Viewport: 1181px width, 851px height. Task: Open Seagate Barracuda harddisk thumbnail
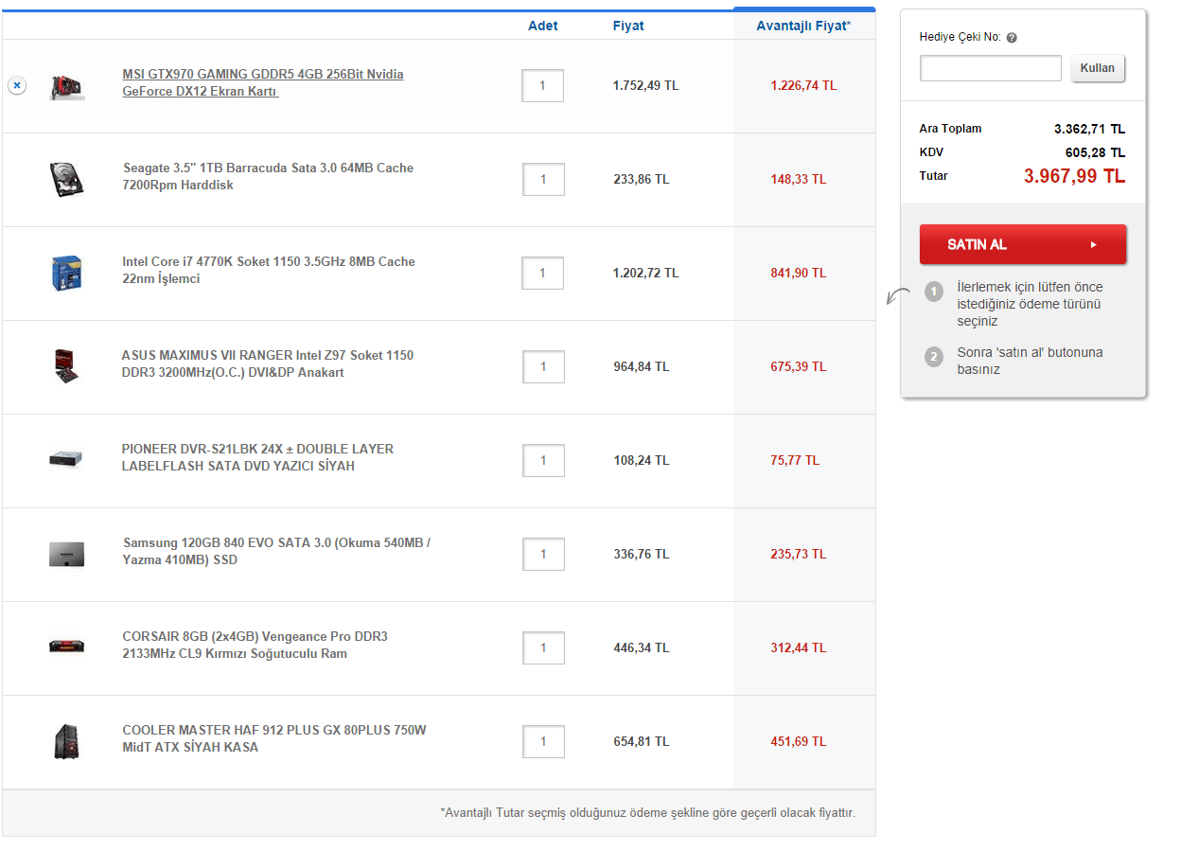[66, 179]
